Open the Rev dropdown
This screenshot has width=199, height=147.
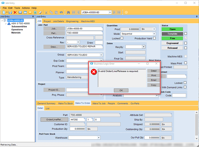(78, 42)
